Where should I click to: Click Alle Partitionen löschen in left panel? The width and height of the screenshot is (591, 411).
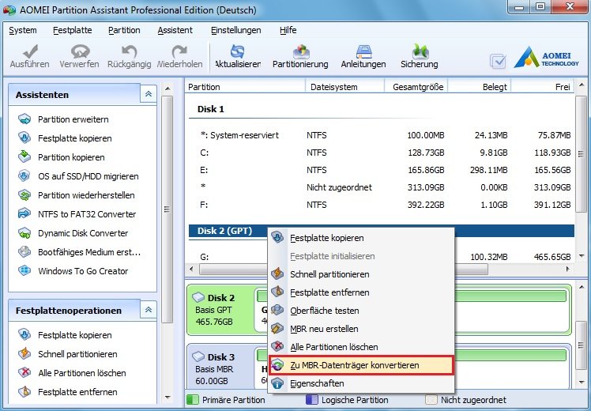(x=82, y=373)
